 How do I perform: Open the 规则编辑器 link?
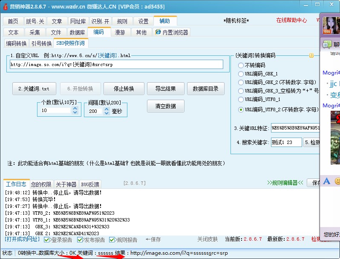tap(285, 183)
